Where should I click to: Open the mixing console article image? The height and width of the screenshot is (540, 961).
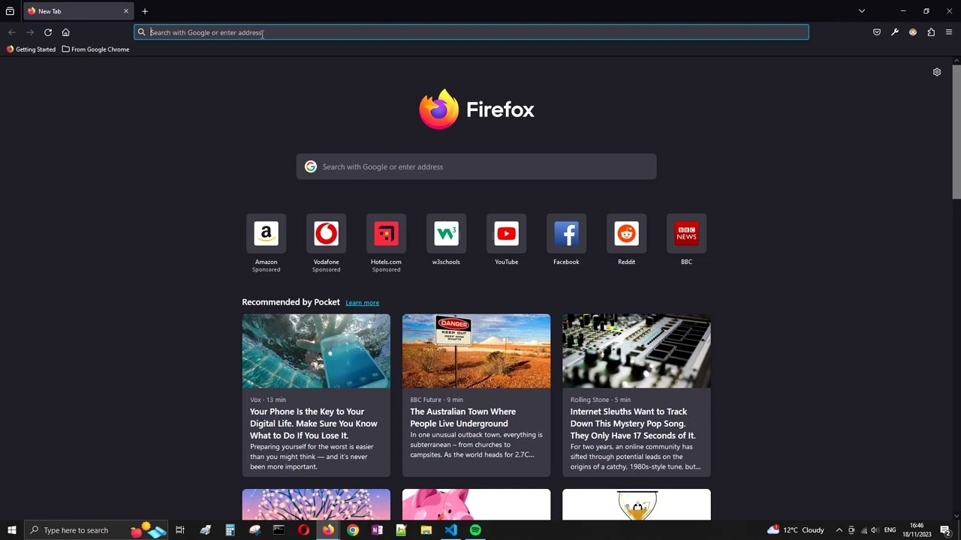click(x=637, y=351)
